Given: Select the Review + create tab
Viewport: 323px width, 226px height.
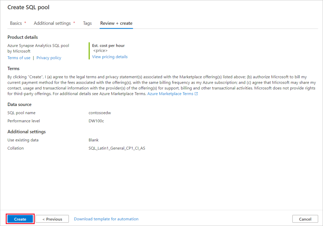Looking at the screenshot, I should [x=116, y=23].
